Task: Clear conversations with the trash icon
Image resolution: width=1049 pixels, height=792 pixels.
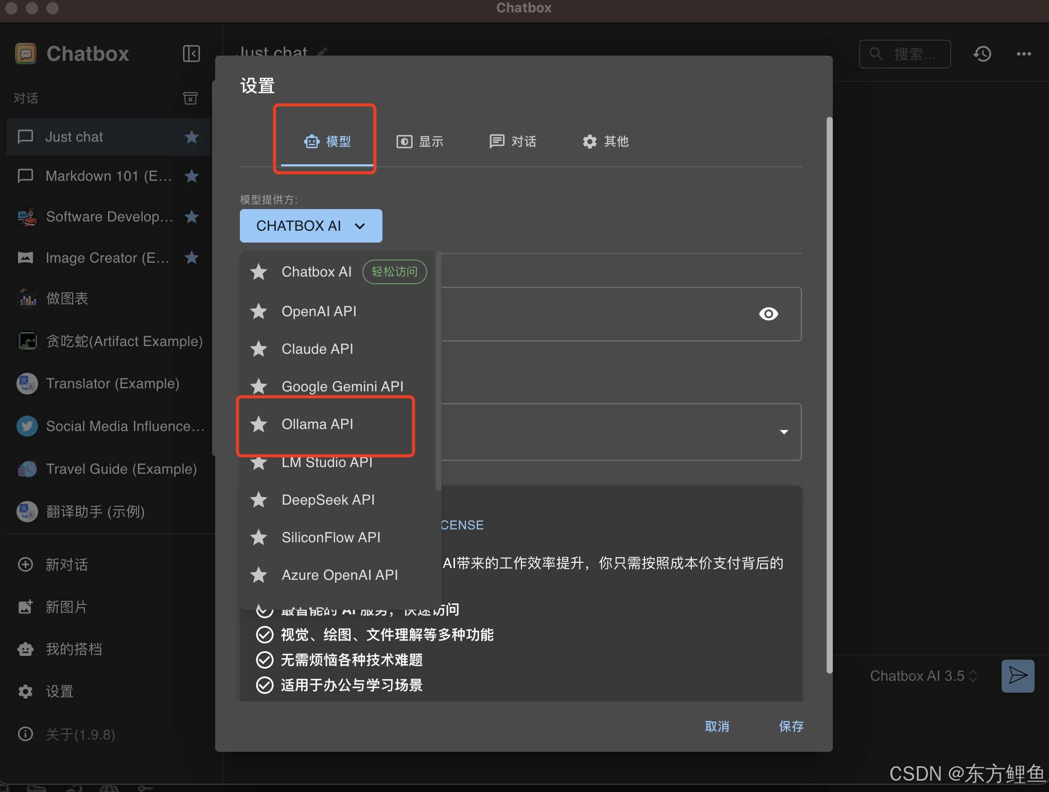Action: (x=190, y=98)
